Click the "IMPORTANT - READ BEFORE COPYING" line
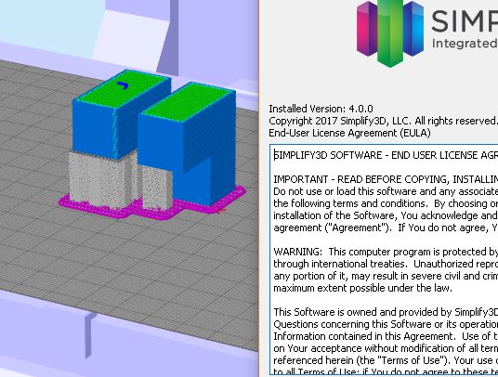498x377 pixels. click(386, 179)
